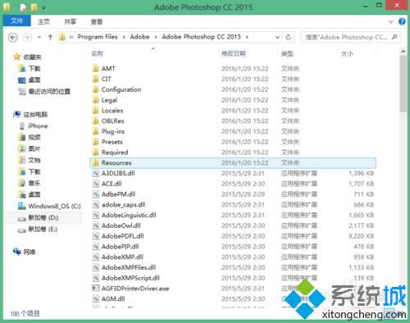Select 新加卷 (D:) drive in sidebar
This screenshot has width=410, height=323.
[43, 218]
